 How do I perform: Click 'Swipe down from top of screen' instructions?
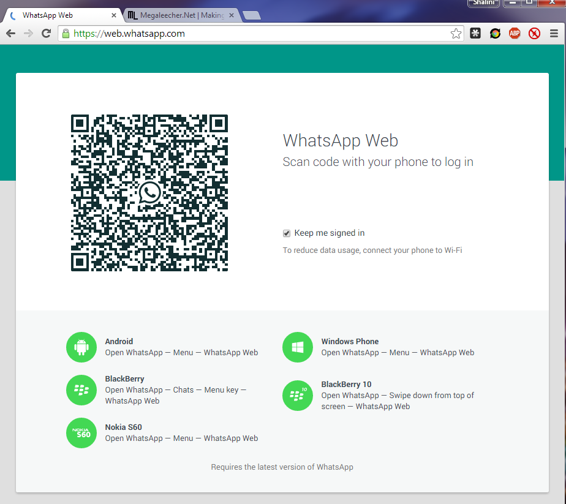point(398,401)
